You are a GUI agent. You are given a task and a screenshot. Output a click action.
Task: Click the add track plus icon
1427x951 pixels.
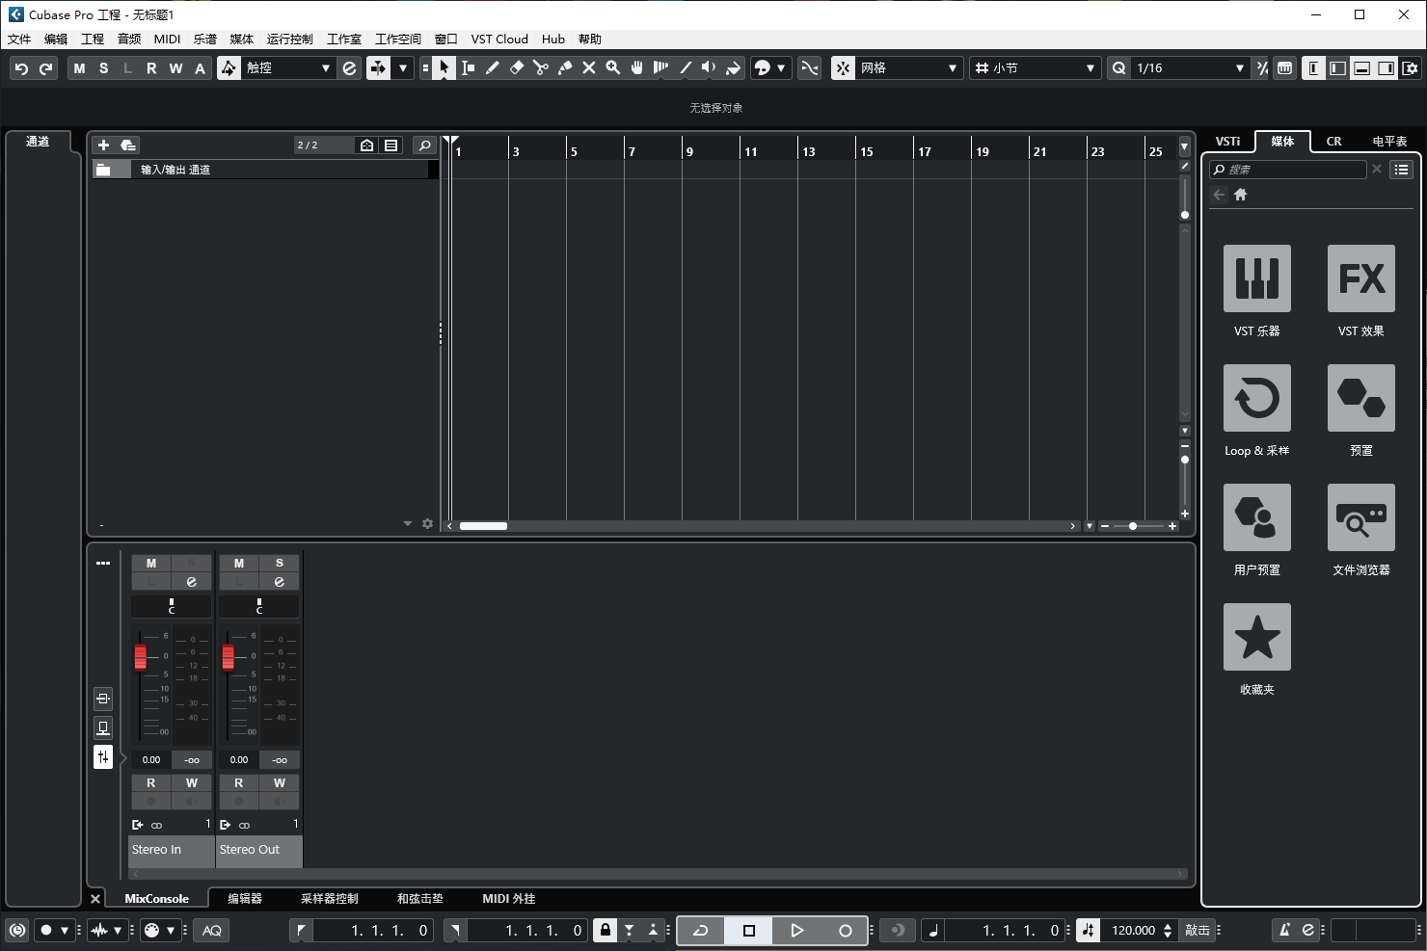point(104,145)
